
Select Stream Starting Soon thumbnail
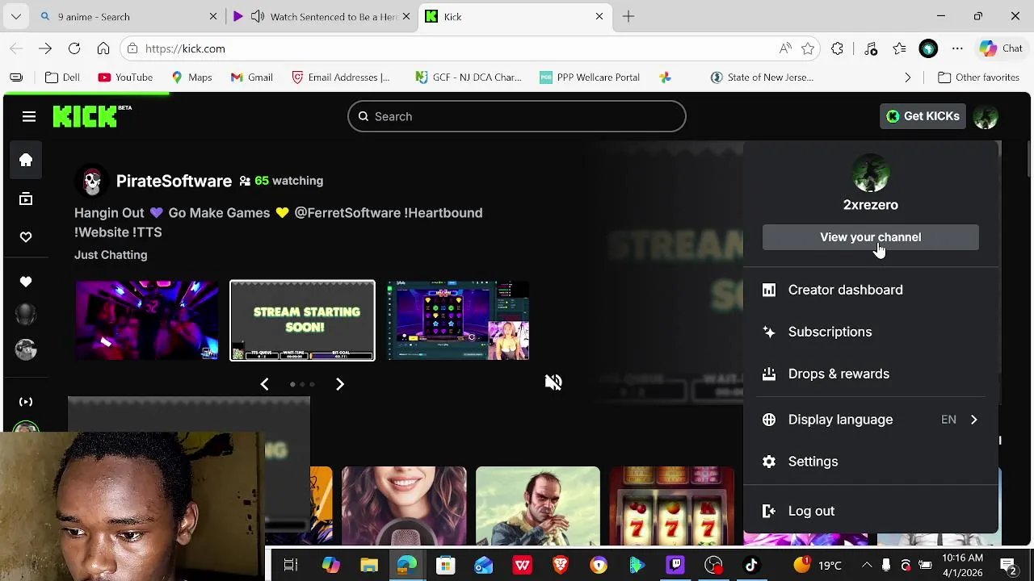302,320
